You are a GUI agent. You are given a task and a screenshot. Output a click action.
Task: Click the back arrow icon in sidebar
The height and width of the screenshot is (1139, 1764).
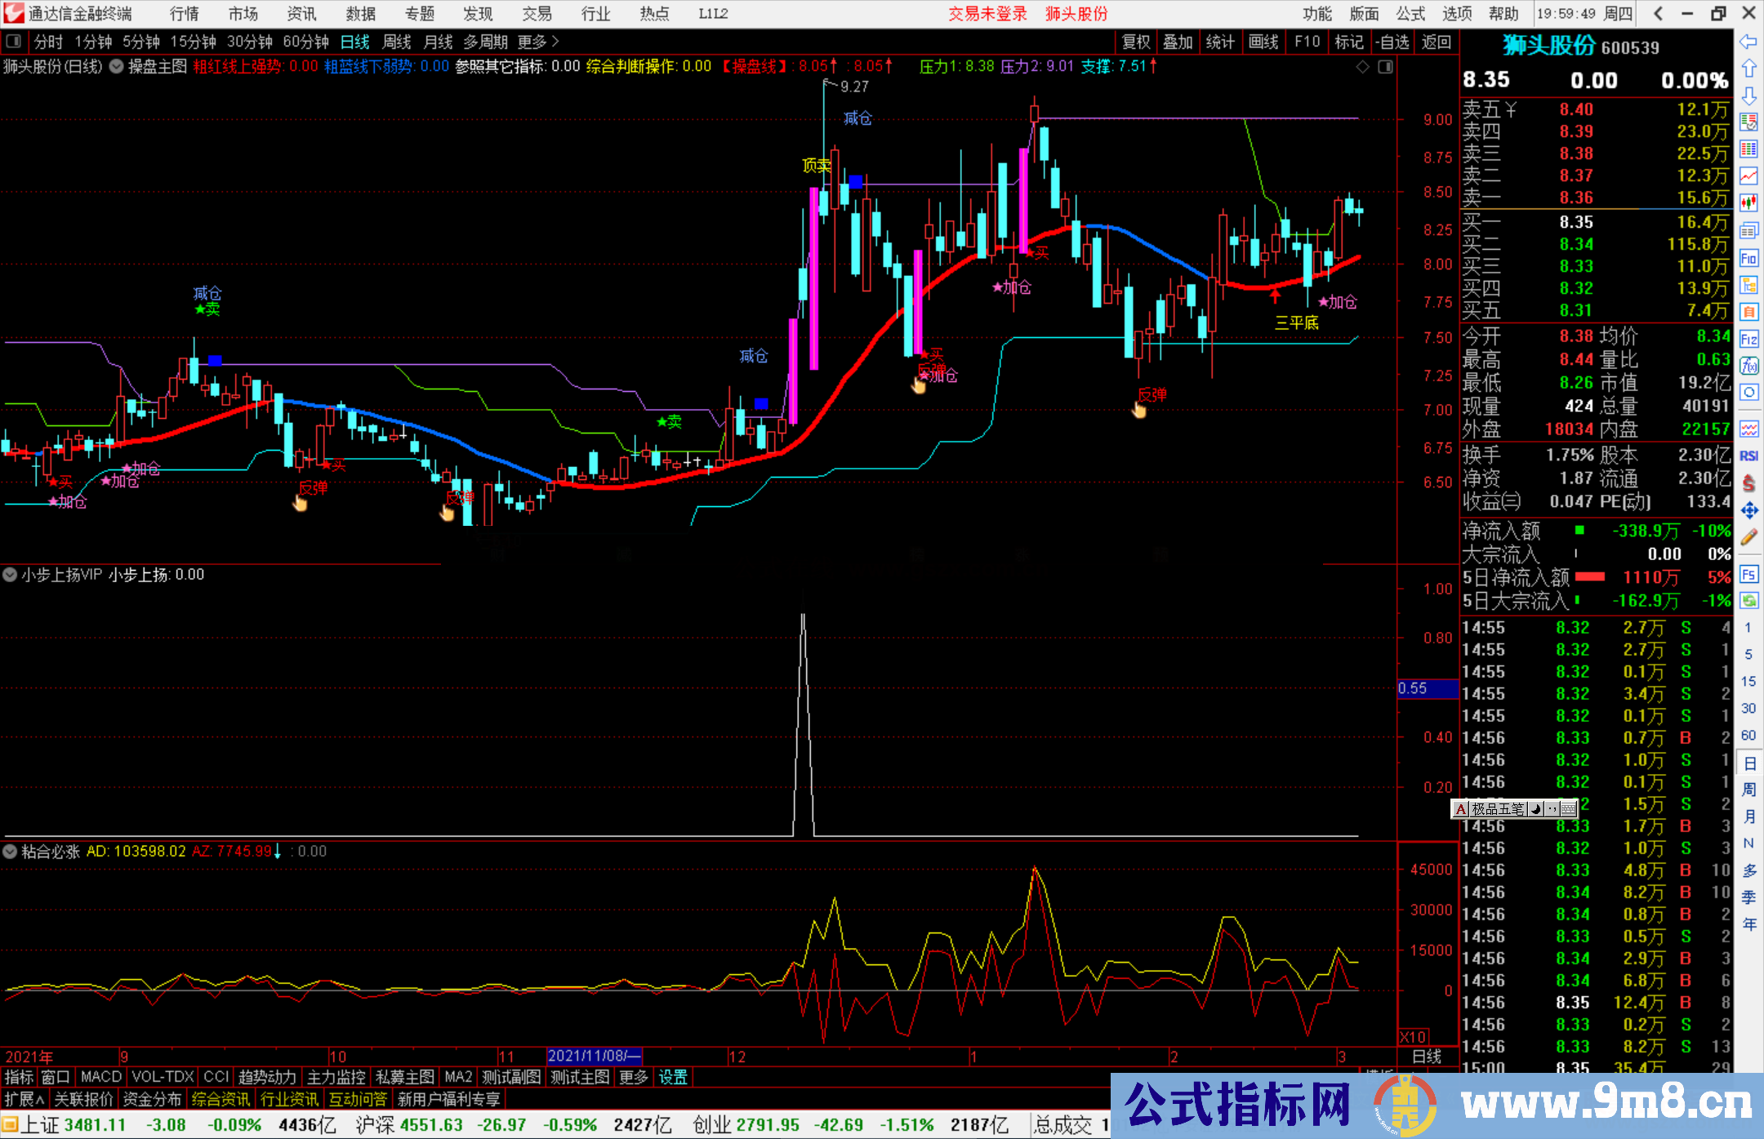point(1748,42)
